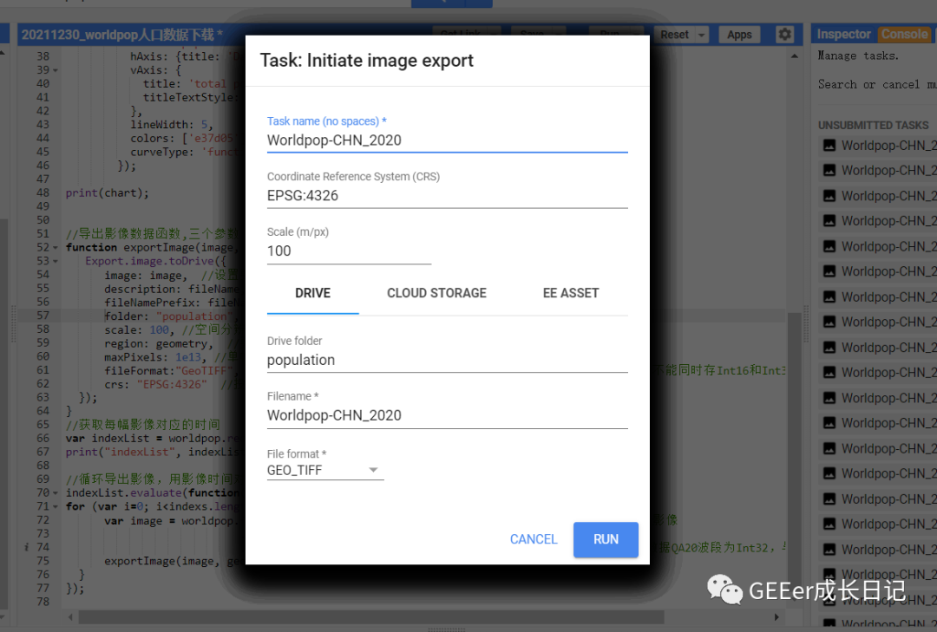
Task: Click the info marker beside line 74
Action: 26,547
